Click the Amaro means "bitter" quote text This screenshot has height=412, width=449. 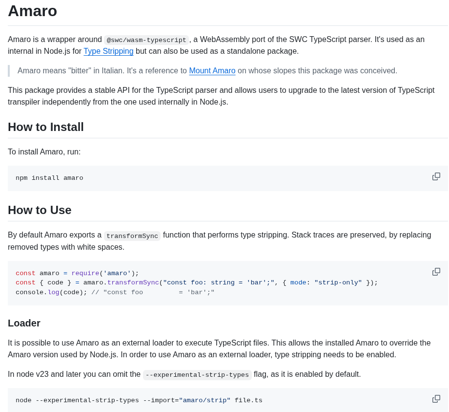pos(207,70)
